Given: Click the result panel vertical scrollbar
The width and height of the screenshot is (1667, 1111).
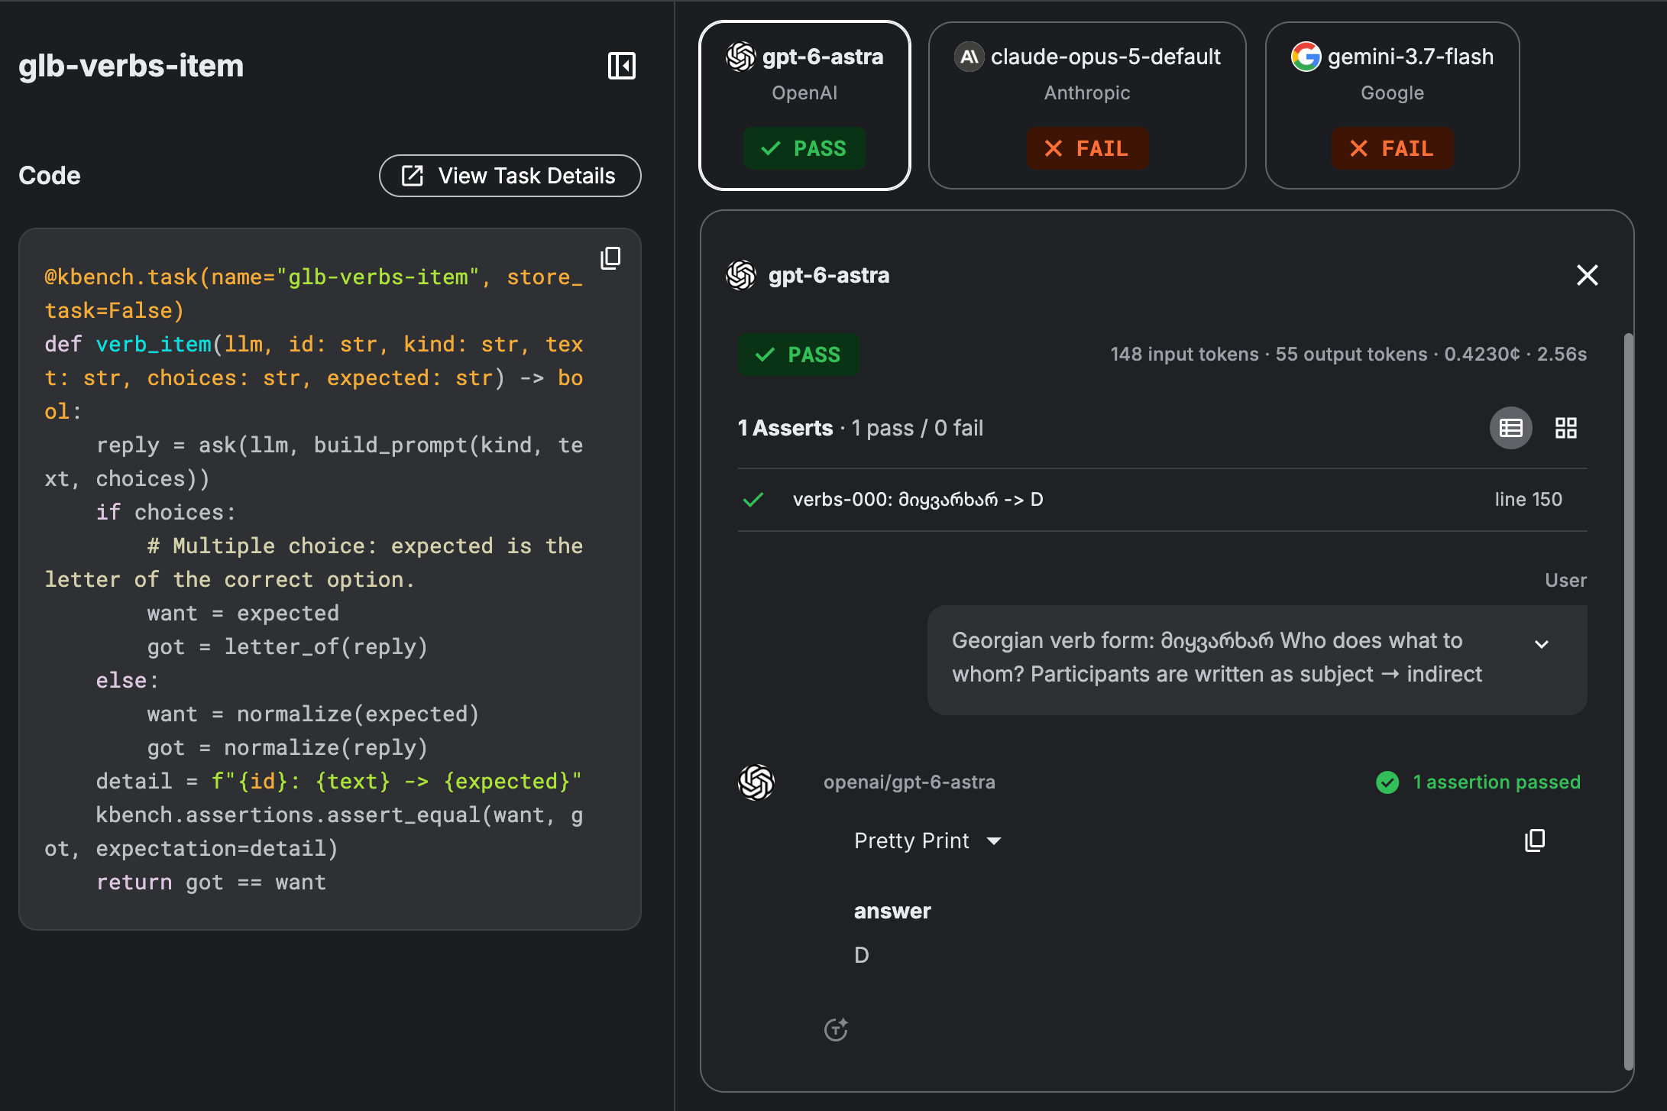Looking at the screenshot, I should tap(1628, 701).
